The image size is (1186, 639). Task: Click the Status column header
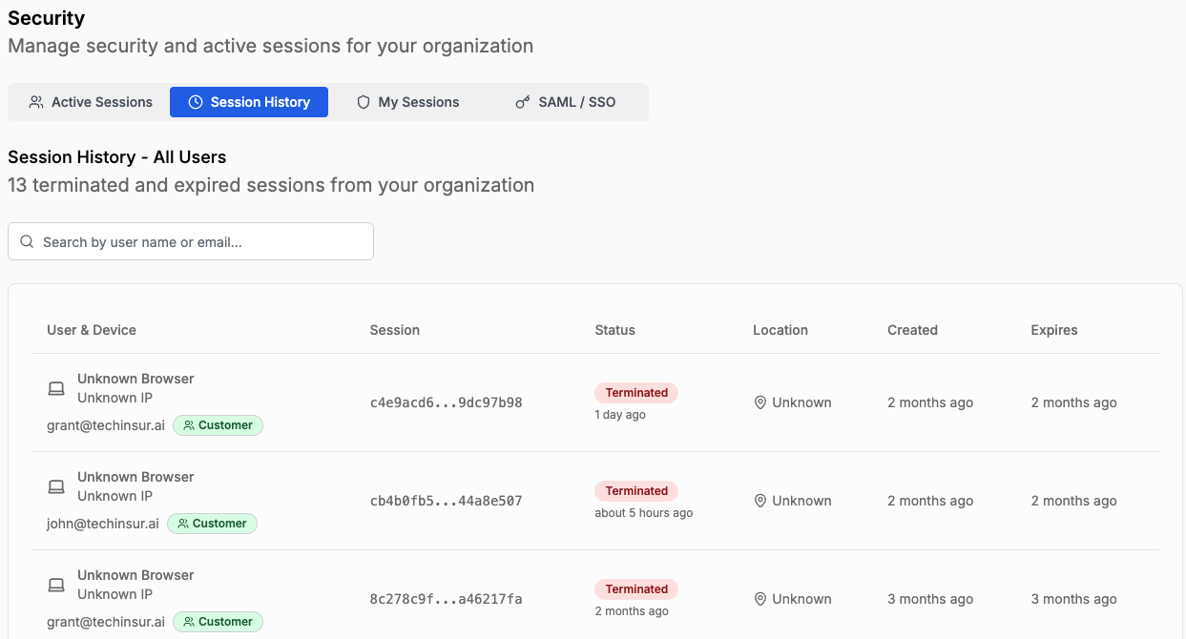coord(614,330)
